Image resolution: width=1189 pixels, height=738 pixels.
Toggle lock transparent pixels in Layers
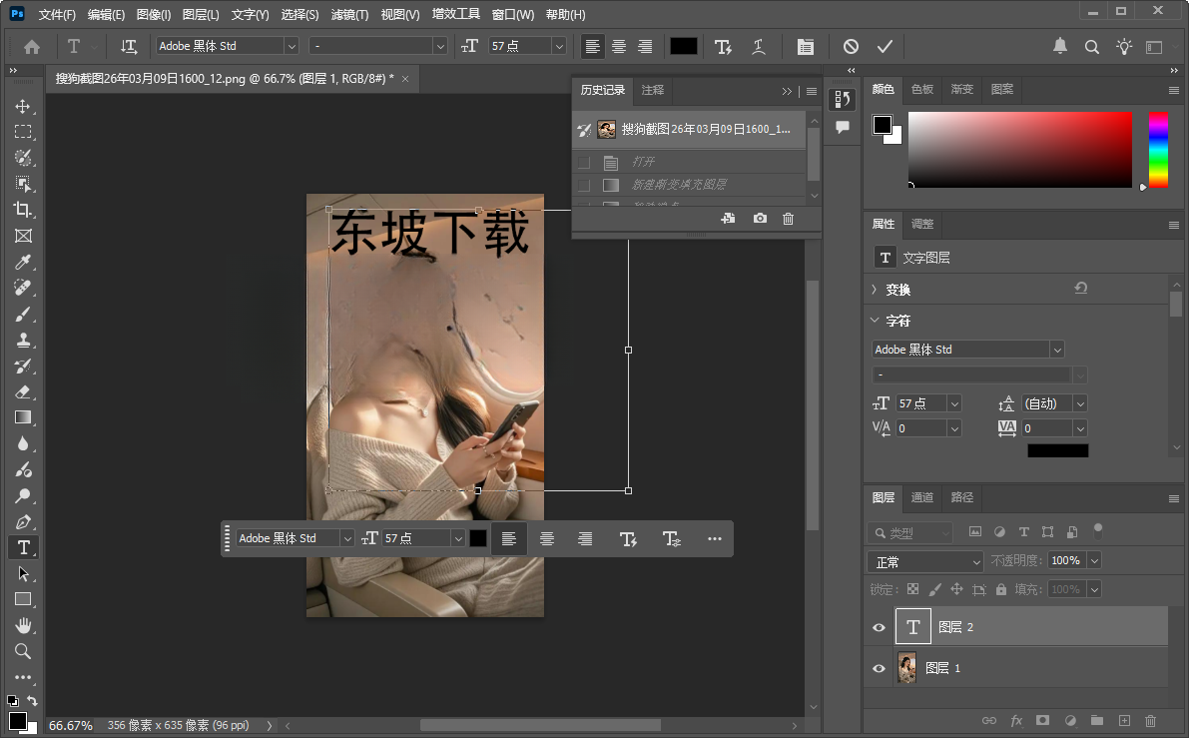pos(913,589)
